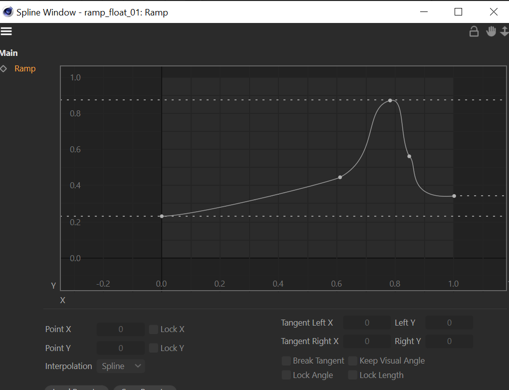This screenshot has width=509, height=390.
Task: Open the hamburger menu in the Spline Window
Action: click(6, 31)
